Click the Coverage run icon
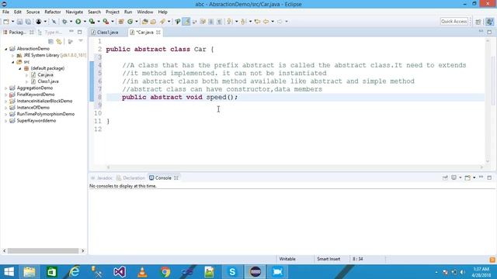497x279 pixels. (x=92, y=22)
